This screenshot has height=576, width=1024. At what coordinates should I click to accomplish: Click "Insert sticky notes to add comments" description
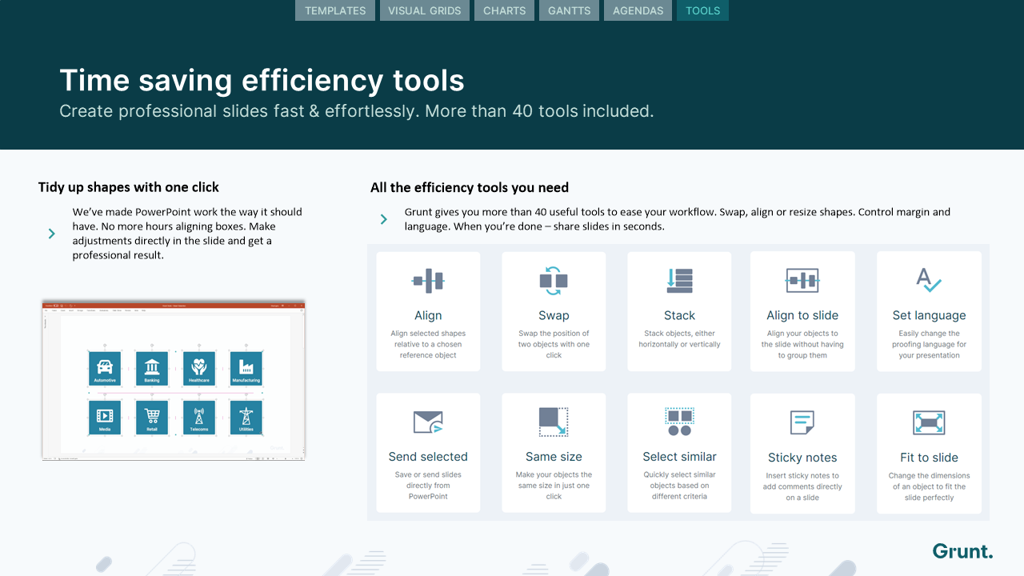[802, 486]
